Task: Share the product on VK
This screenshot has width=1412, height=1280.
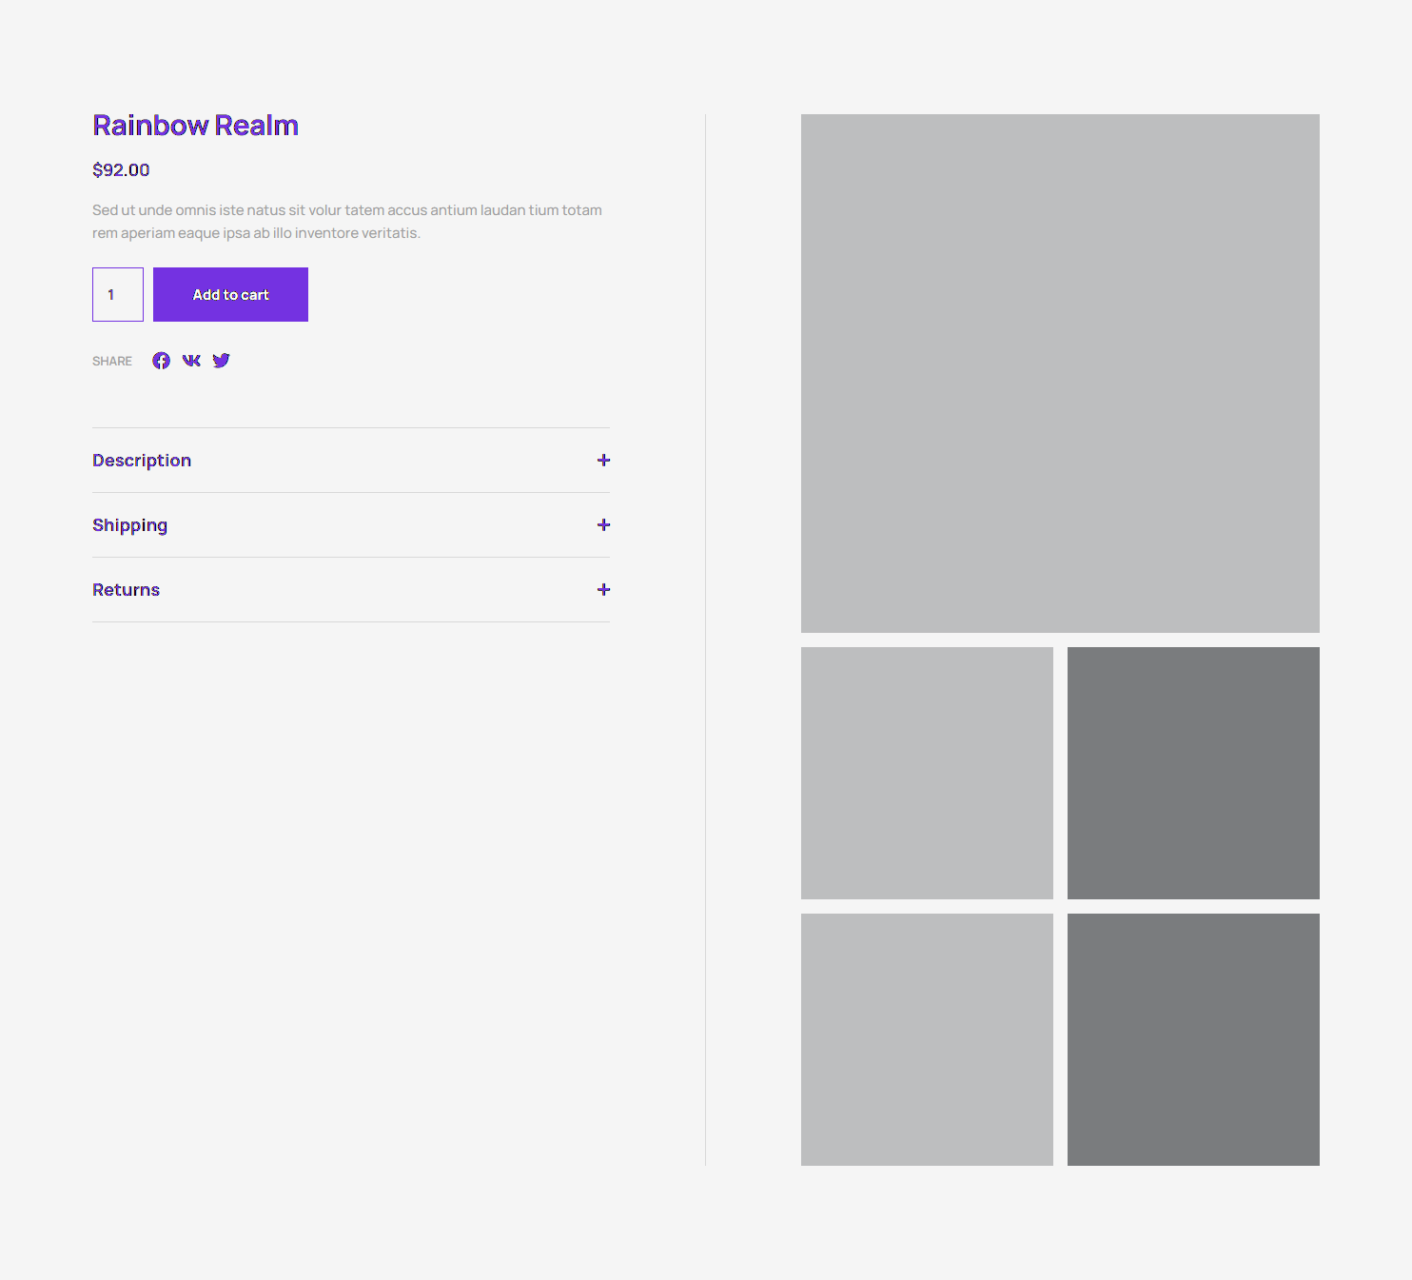Action: point(191,361)
